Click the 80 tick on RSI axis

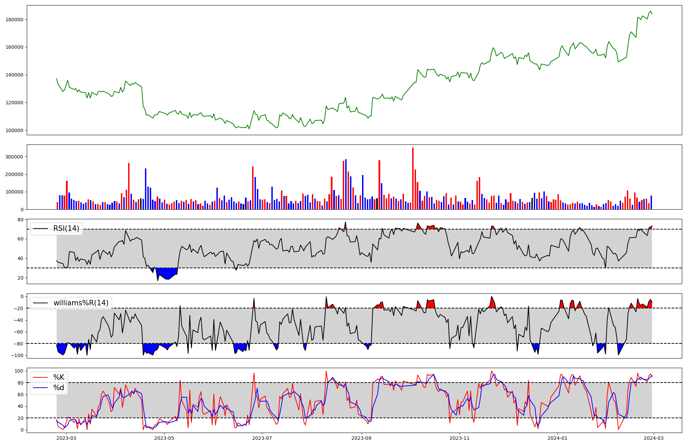(20, 220)
